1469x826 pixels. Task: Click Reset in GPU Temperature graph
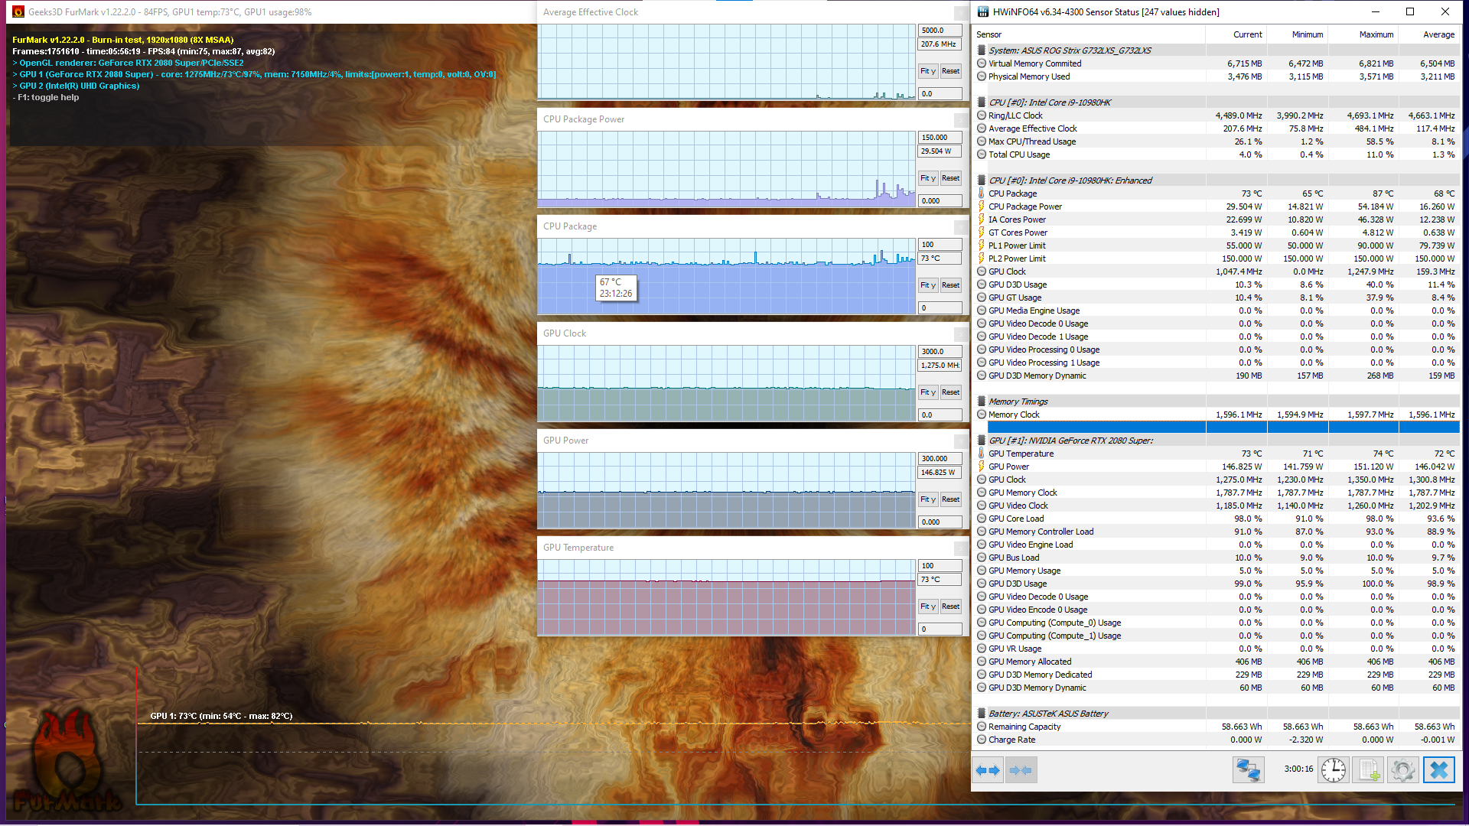tap(951, 606)
